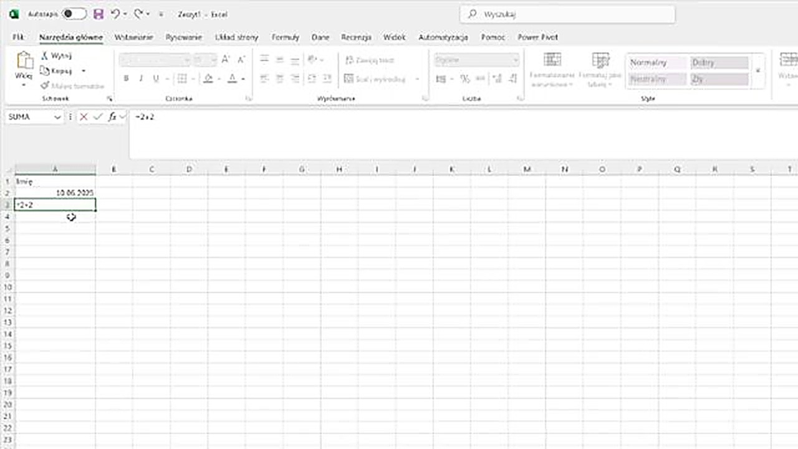Click the Wklej paste clipboard icon
Image resolution: width=798 pixels, height=449 pixels.
coord(24,61)
